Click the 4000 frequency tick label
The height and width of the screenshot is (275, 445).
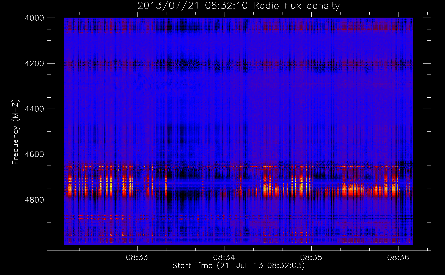coord(34,18)
